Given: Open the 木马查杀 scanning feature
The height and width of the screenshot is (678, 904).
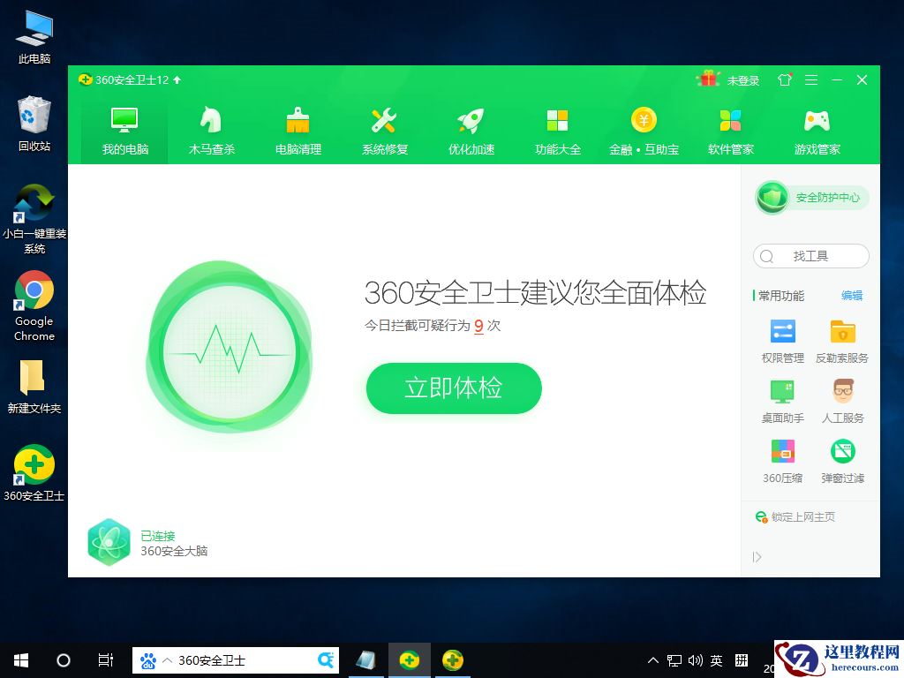Looking at the screenshot, I should 210,128.
